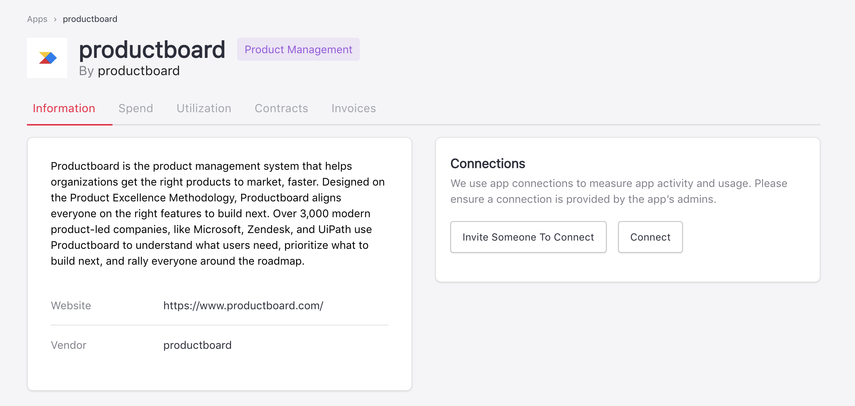
Task: Click productboard breadcrumb item
Action: coord(90,19)
